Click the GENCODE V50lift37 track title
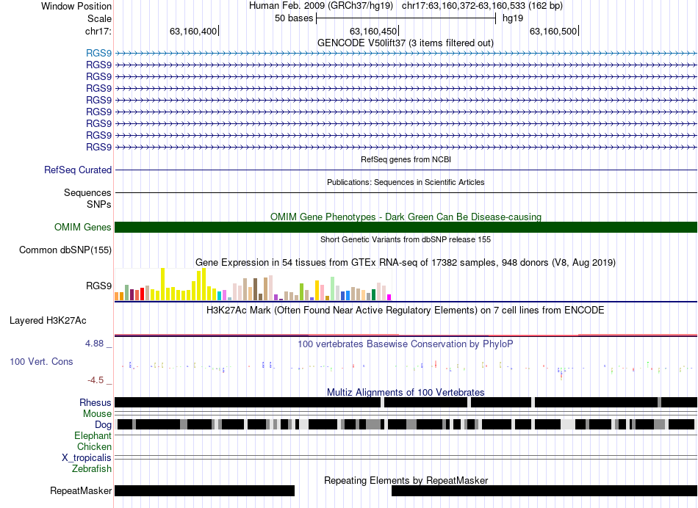Viewport: 698px width, 508px height. pyautogui.click(x=405, y=43)
